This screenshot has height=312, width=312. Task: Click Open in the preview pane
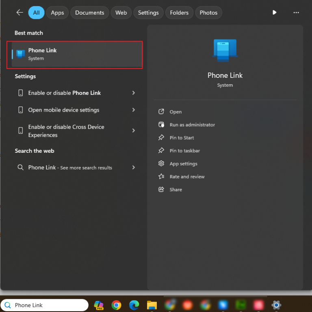pyautogui.click(x=175, y=112)
